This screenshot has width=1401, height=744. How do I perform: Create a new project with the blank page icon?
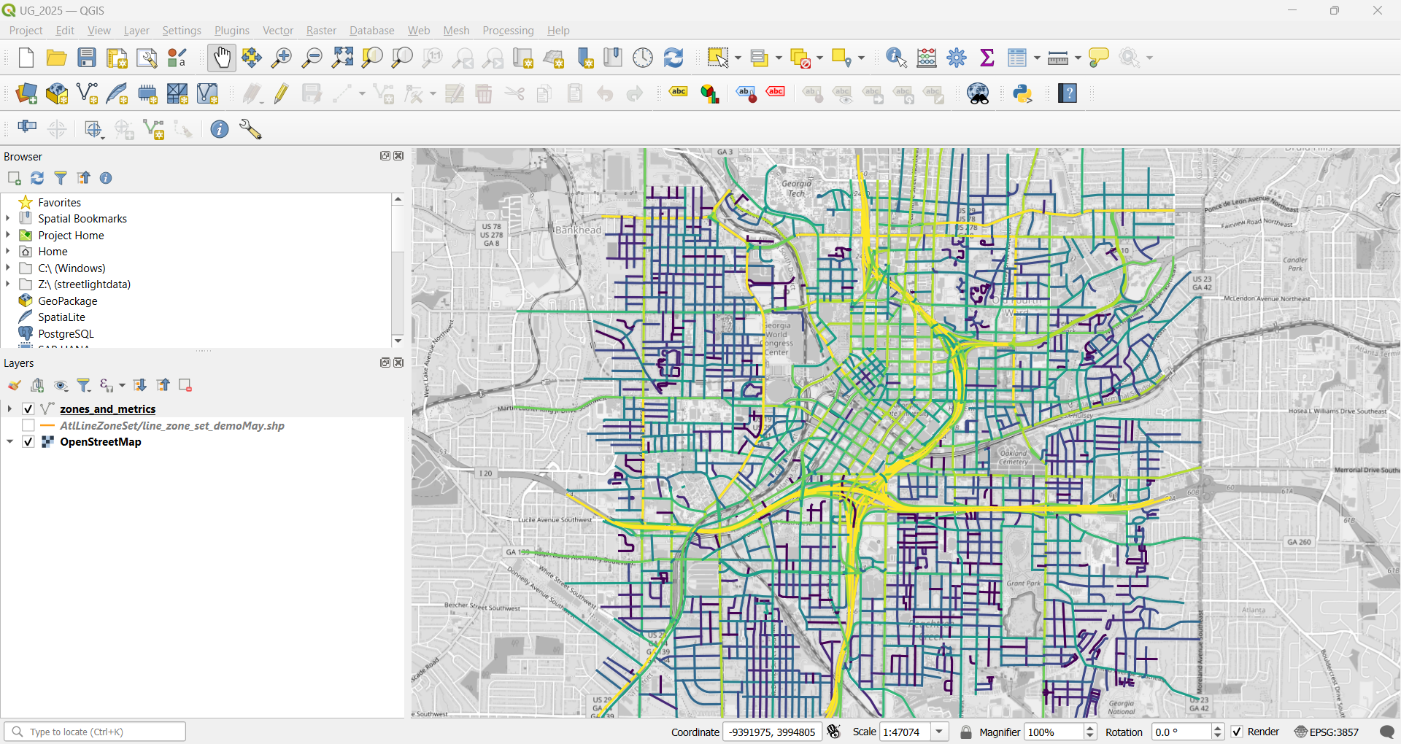26,58
